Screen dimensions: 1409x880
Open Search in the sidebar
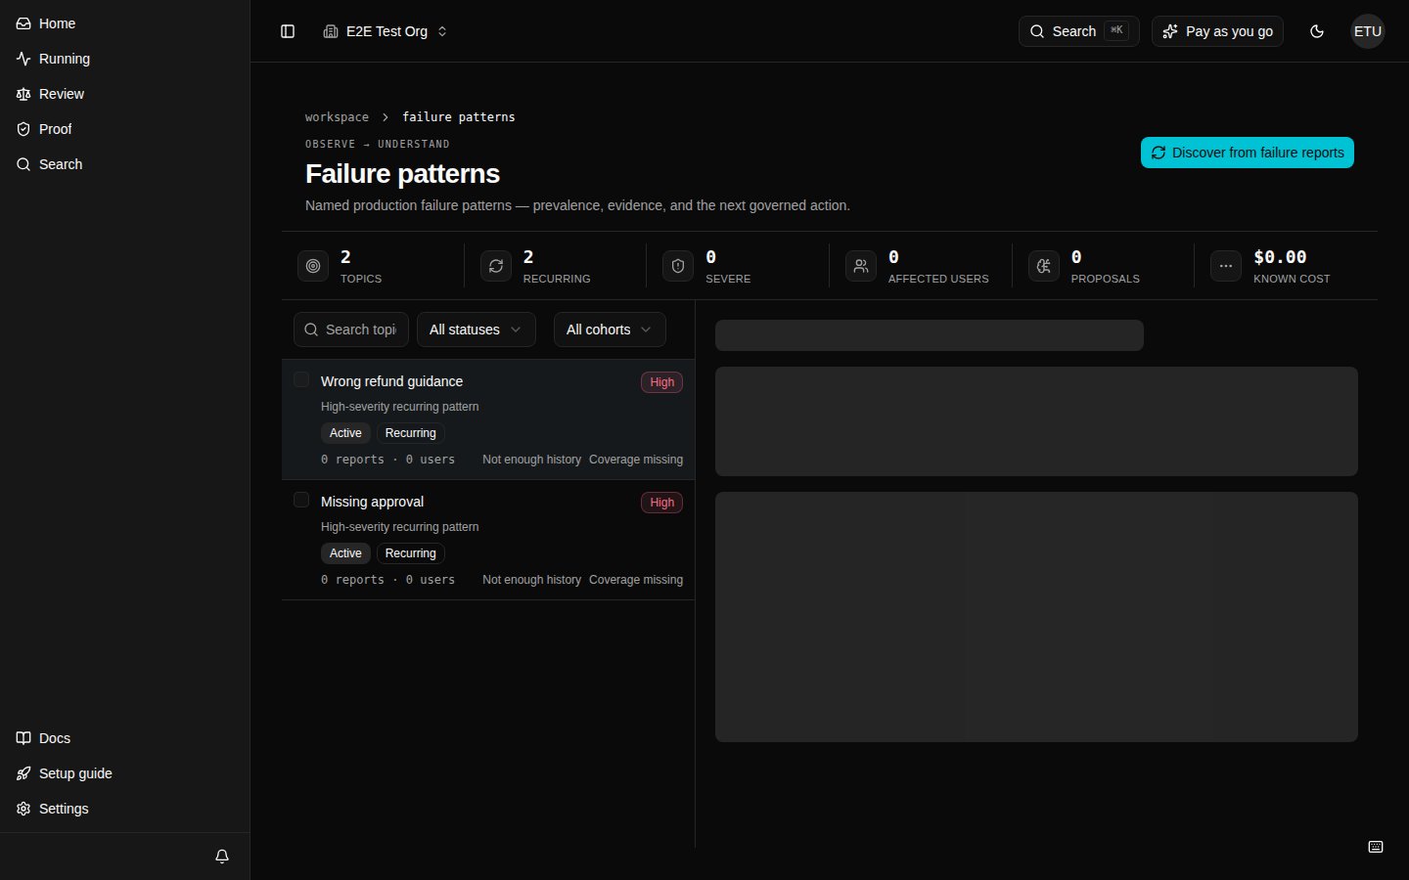(x=124, y=164)
